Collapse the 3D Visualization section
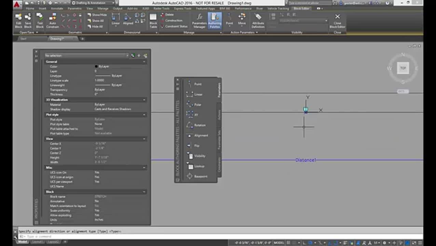 tap(144, 100)
